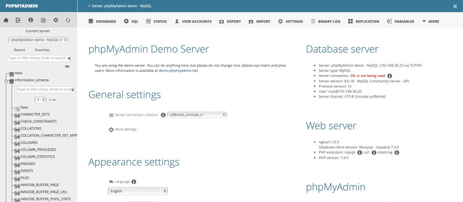
Task: Open the Binary log tab
Action: tap(326, 21)
